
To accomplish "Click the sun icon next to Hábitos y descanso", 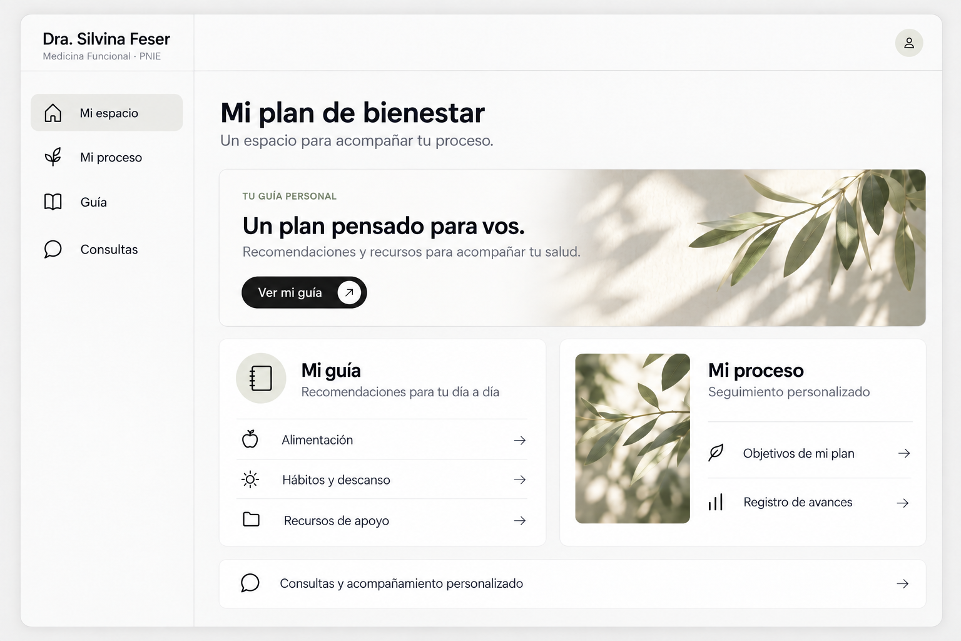I will pos(250,479).
